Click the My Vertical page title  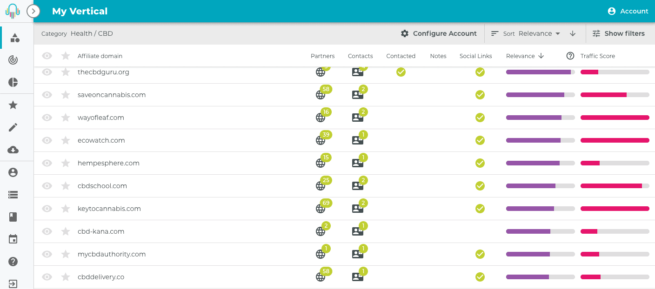click(80, 11)
